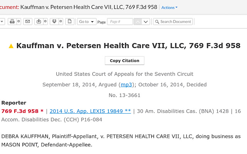Viewport: 247px width, 154px height.
Task: Open the mp3 oral argument link
Action: (x=126, y=85)
